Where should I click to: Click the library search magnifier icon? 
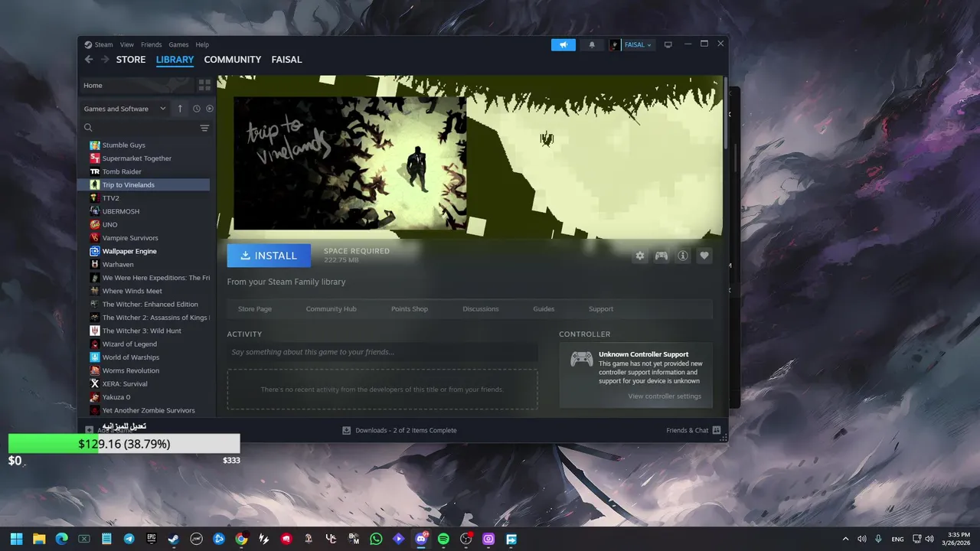click(88, 128)
